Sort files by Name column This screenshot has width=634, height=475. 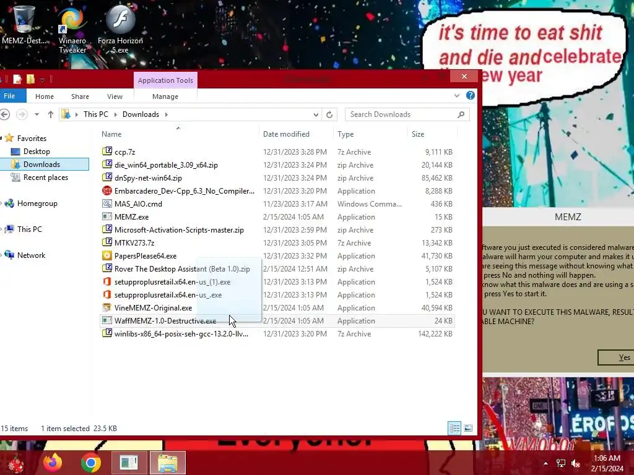pos(111,134)
